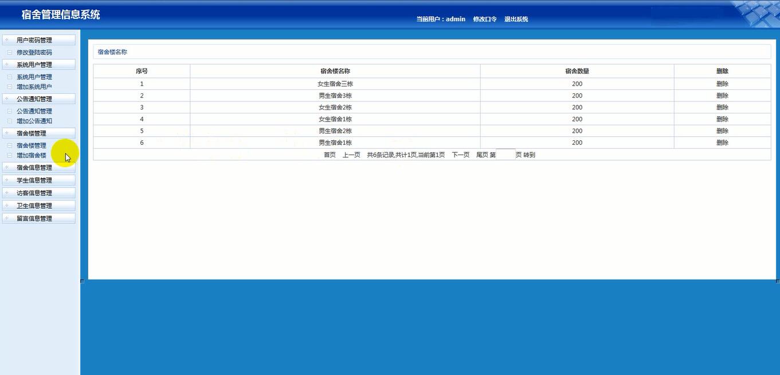Delete the 女生宿舍2栋 row
Screen dimensions: 780x375
(x=722, y=107)
